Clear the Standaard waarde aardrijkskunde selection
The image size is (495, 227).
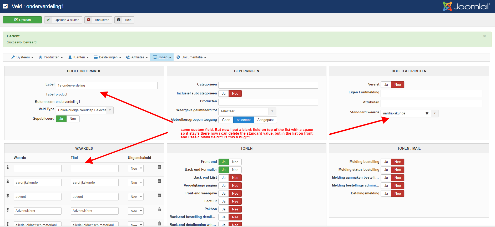pyautogui.click(x=427, y=113)
